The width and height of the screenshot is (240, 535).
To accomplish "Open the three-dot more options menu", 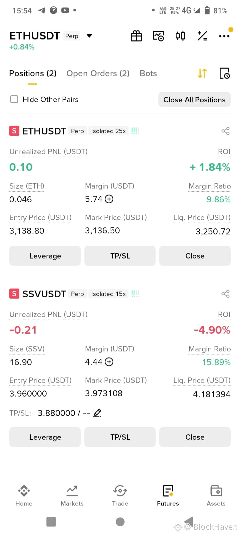I will tap(224, 36).
